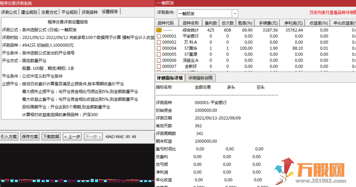Viewport: 356px width, 187px height.
Task: Select the 交易方式 tab
Action: [x=49, y=12]
